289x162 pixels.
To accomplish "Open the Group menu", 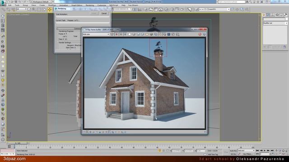I will pyautogui.click(x=25, y=5).
